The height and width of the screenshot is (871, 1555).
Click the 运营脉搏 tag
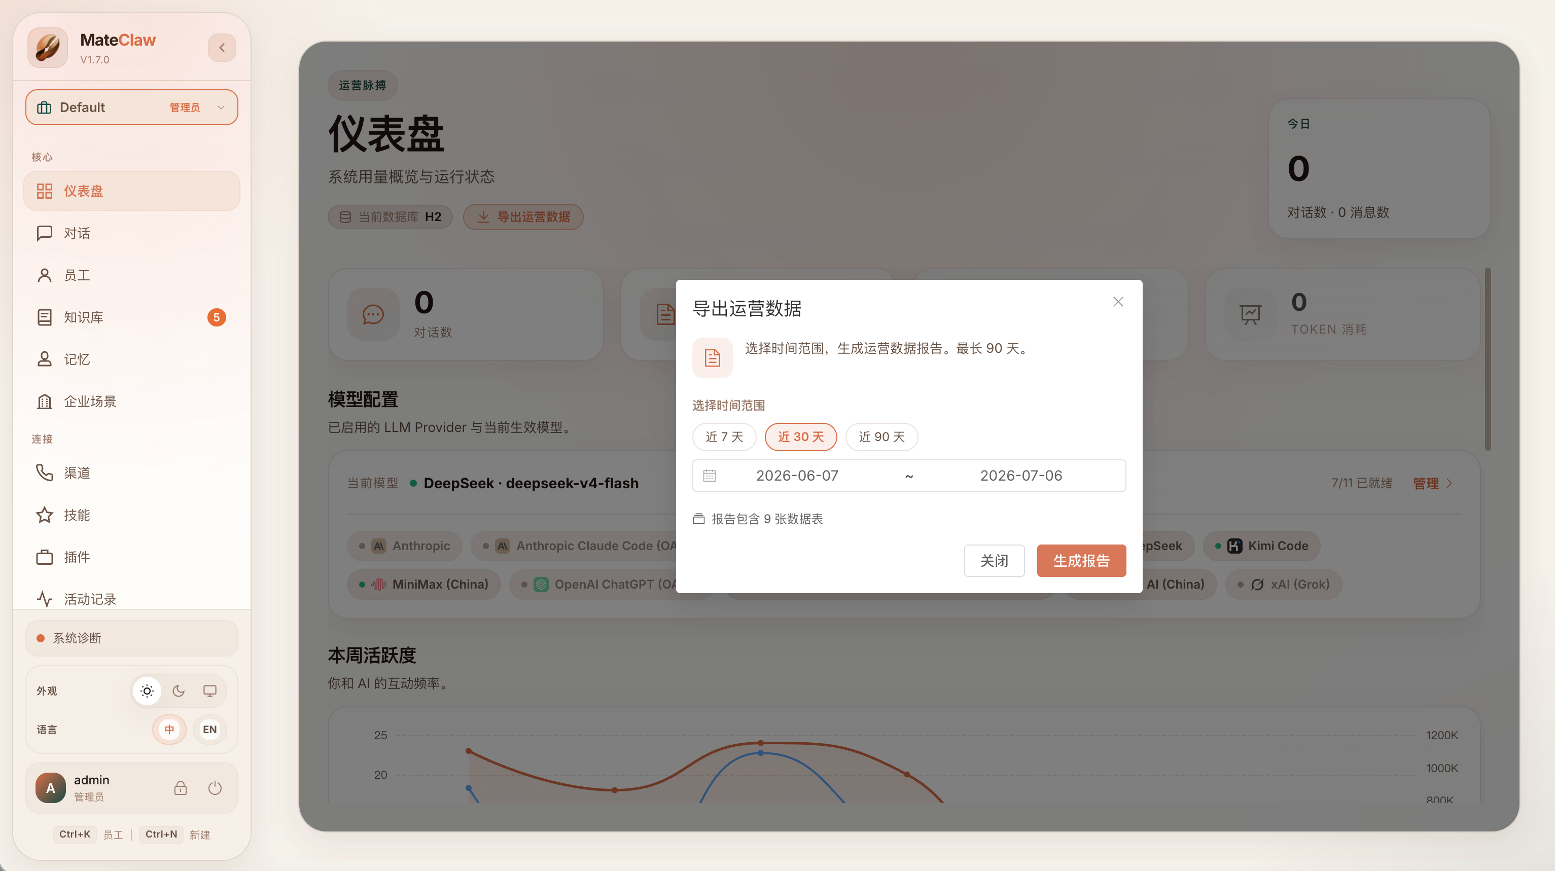(362, 85)
